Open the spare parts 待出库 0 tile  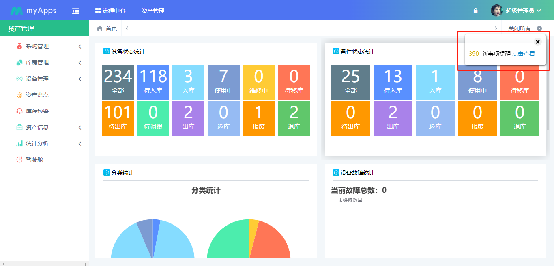(351, 118)
